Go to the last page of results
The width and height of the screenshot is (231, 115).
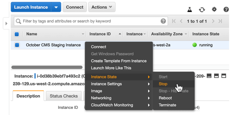pos(220,21)
